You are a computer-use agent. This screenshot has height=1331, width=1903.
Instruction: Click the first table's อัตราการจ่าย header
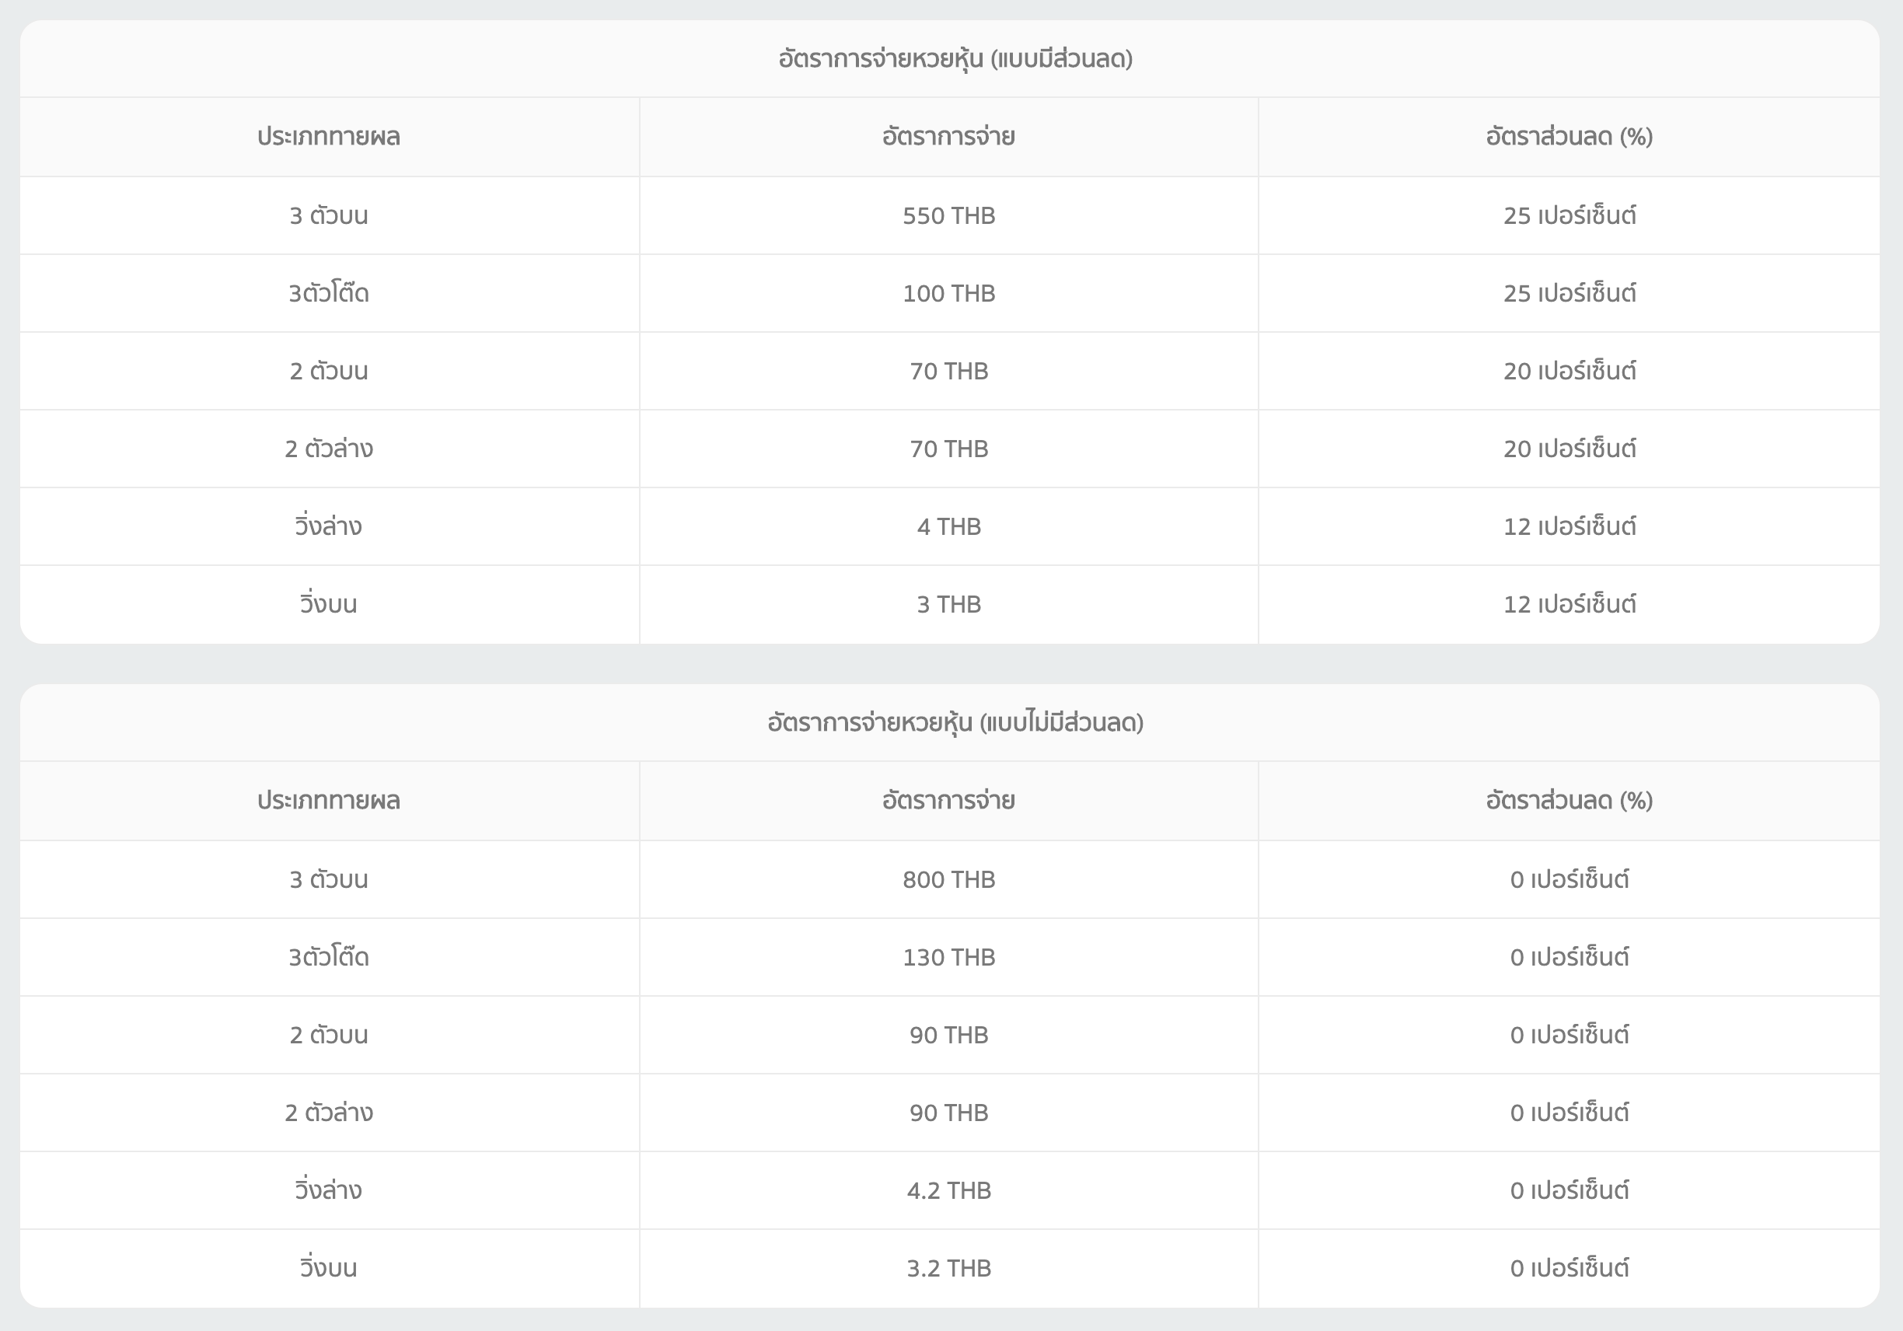coord(948,137)
